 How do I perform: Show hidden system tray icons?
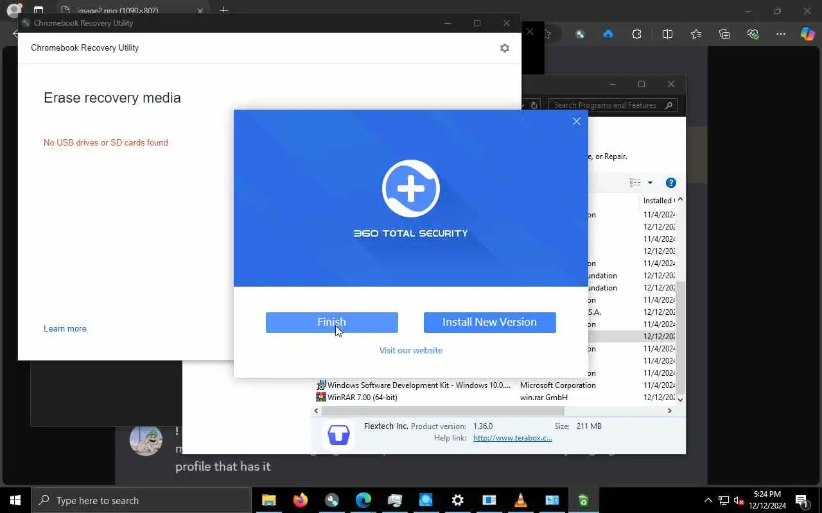click(x=708, y=500)
